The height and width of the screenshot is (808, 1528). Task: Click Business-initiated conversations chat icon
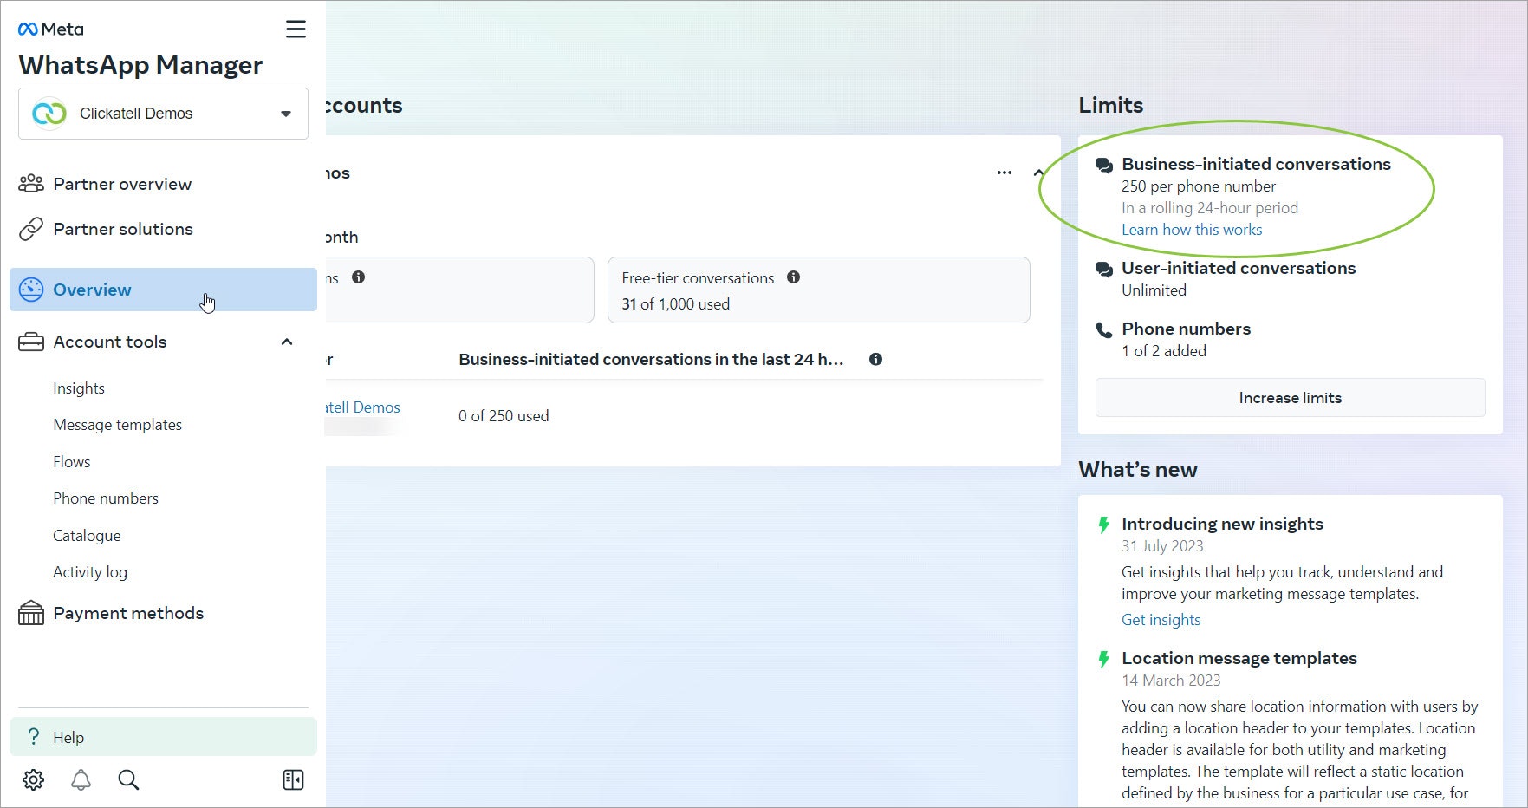click(1104, 165)
